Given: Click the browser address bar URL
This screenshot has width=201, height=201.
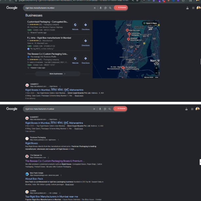Looking at the screenshot, I should pos(74,1).
